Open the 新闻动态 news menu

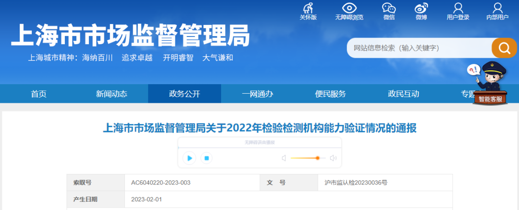pyautogui.click(x=111, y=94)
